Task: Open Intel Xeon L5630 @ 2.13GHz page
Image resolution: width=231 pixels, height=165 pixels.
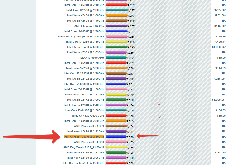Action: coord(85,132)
